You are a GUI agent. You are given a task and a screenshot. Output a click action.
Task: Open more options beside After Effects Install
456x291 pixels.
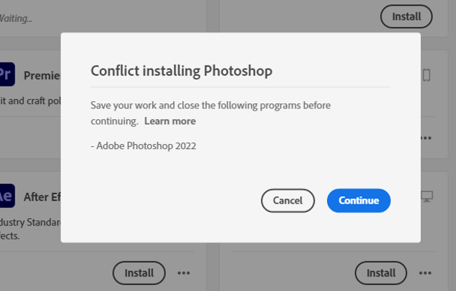(184, 273)
